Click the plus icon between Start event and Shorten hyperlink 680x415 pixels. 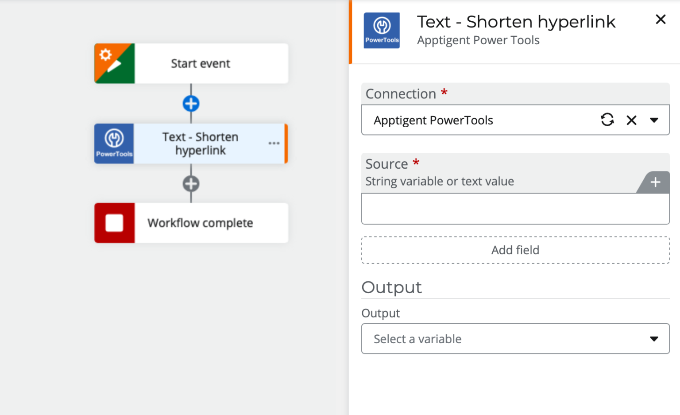tap(191, 103)
